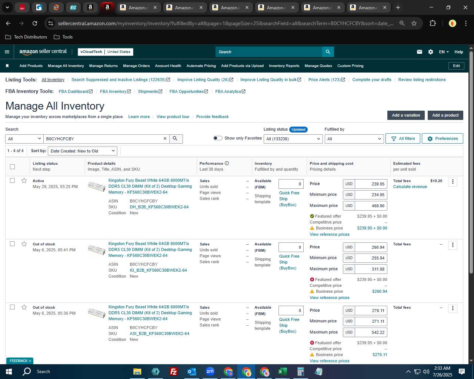
Task: Open Outlook from the taskbar
Action: (x=191, y=372)
